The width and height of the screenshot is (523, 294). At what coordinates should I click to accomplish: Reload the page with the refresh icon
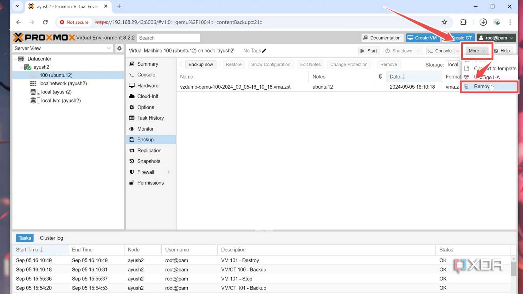[x=45, y=22]
